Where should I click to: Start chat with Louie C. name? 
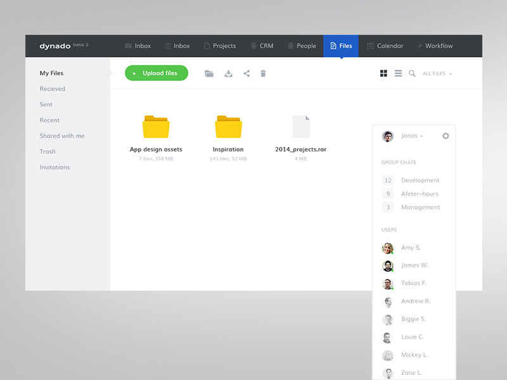click(x=413, y=337)
